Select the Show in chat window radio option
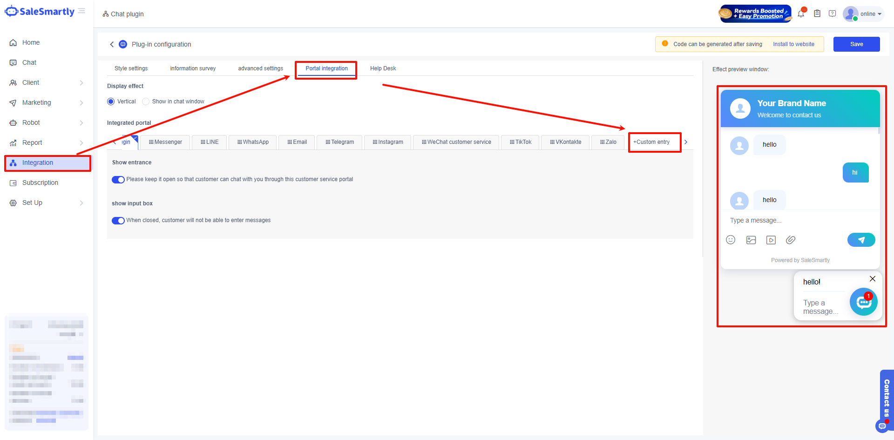This screenshot has width=894, height=440. tap(146, 102)
